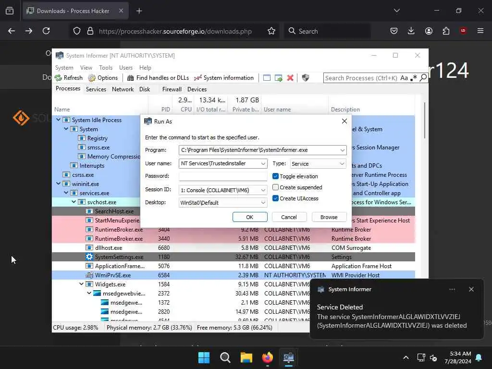The height and width of the screenshot is (369, 492).
Task: Open the Firefox hamburger menu
Action: click(480, 31)
